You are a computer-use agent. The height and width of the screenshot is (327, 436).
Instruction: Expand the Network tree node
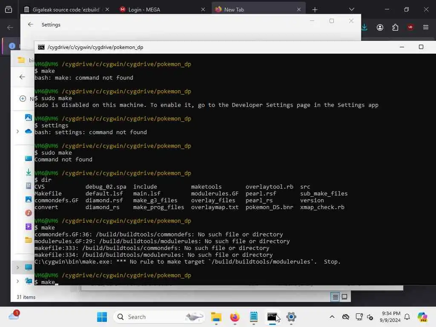click(x=18, y=281)
